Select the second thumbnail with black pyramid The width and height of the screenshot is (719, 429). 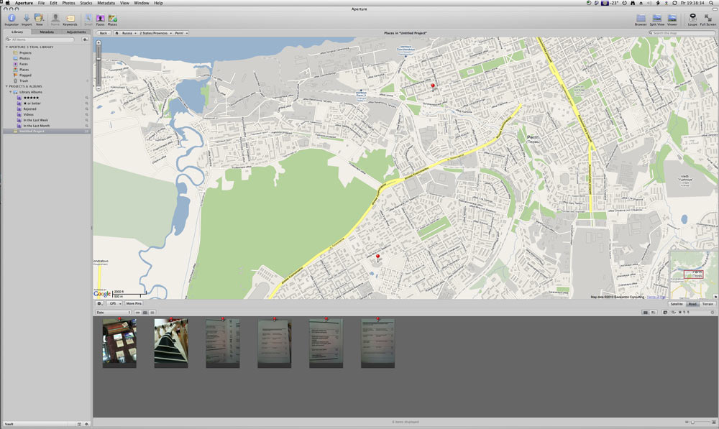171,342
